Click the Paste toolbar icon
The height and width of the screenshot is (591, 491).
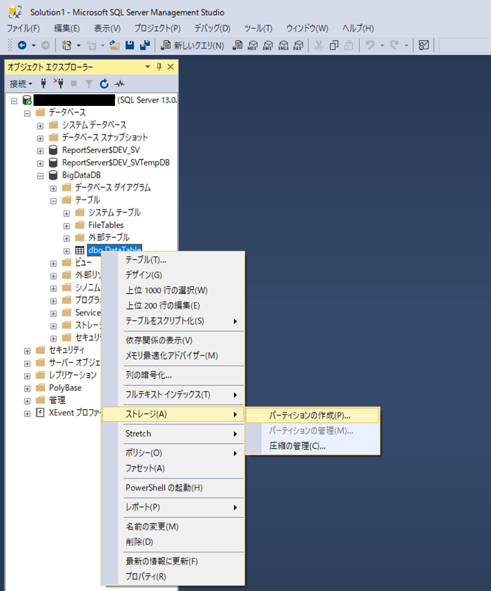point(349,46)
